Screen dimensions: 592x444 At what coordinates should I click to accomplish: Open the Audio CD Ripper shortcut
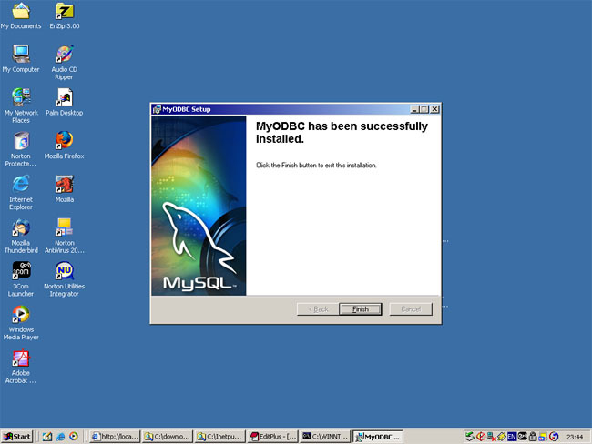(x=65, y=55)
